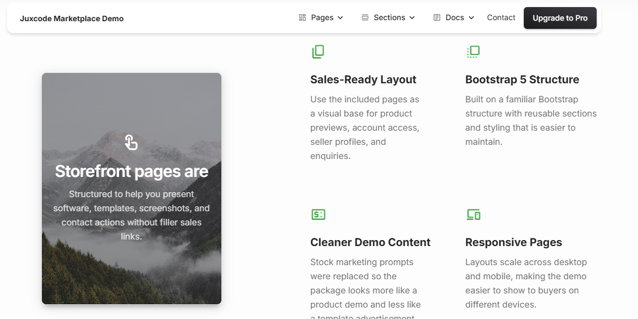638x319 pixels.
Task: Click the touch gesture icon on the mountain card
Action: click(x=131, y=142)
